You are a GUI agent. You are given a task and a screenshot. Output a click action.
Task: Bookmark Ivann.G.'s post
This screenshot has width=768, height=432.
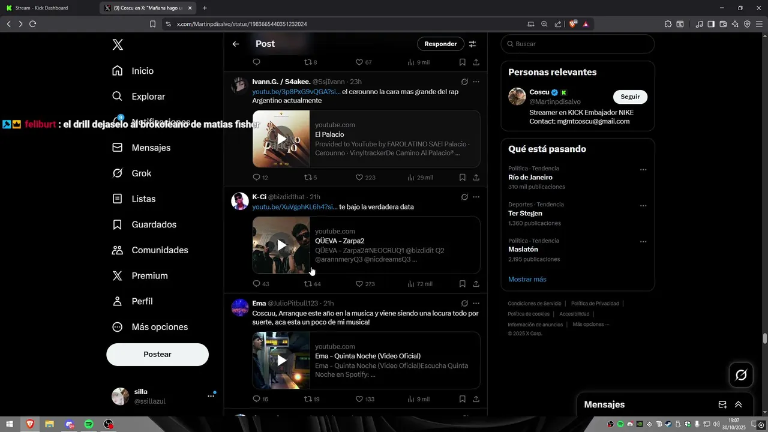[x=462, y=178]
